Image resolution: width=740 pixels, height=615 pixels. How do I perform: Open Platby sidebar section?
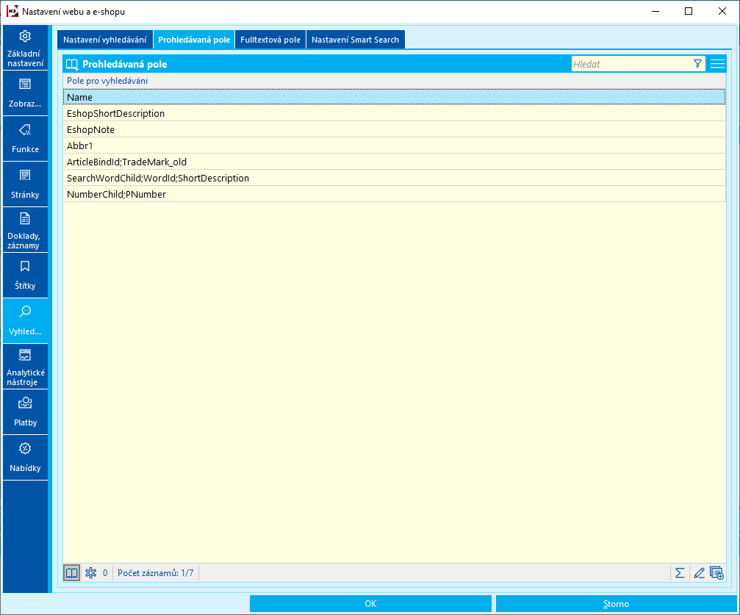[x=25, y=412]
